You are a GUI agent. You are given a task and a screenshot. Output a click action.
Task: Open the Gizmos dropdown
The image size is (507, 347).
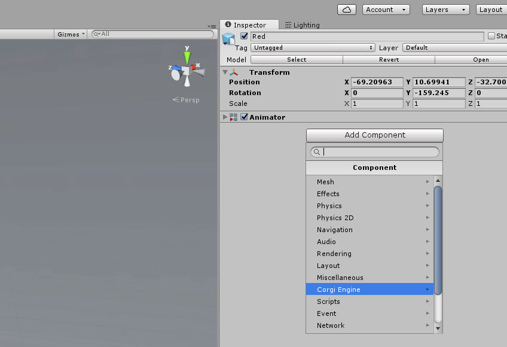(71, 34)
